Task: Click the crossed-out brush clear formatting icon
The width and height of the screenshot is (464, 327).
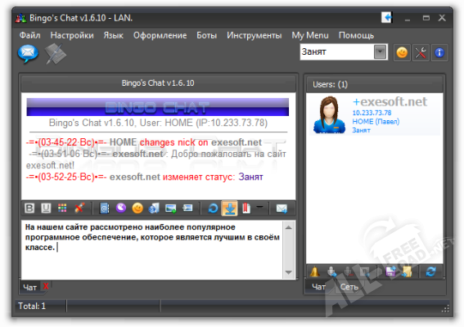Action: click(79, 208)
